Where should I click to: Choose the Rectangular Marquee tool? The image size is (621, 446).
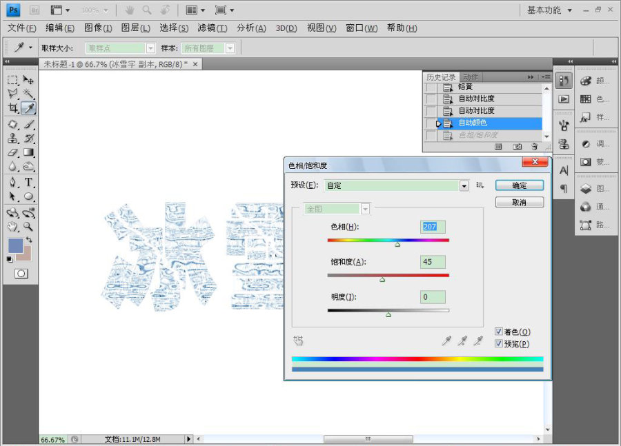tap(12, 79)
